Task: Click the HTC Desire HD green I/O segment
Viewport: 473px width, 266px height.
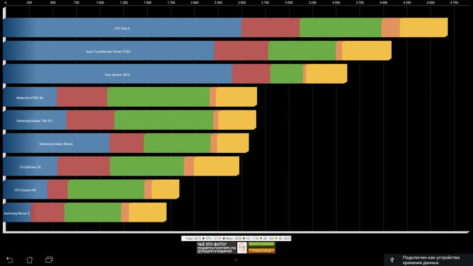Action: coord(106,190)
